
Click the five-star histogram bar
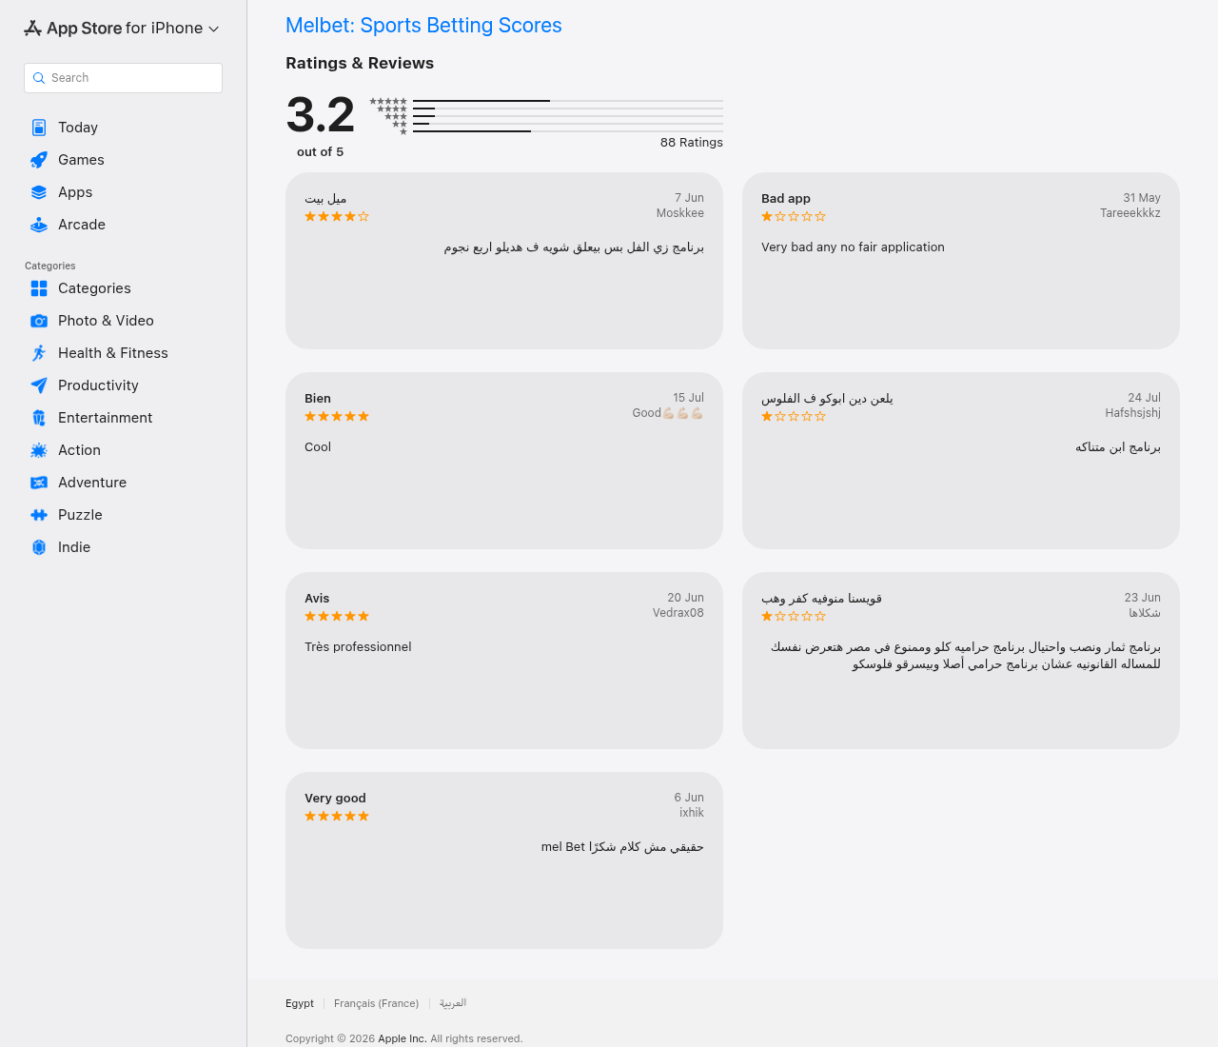[568, 101]
